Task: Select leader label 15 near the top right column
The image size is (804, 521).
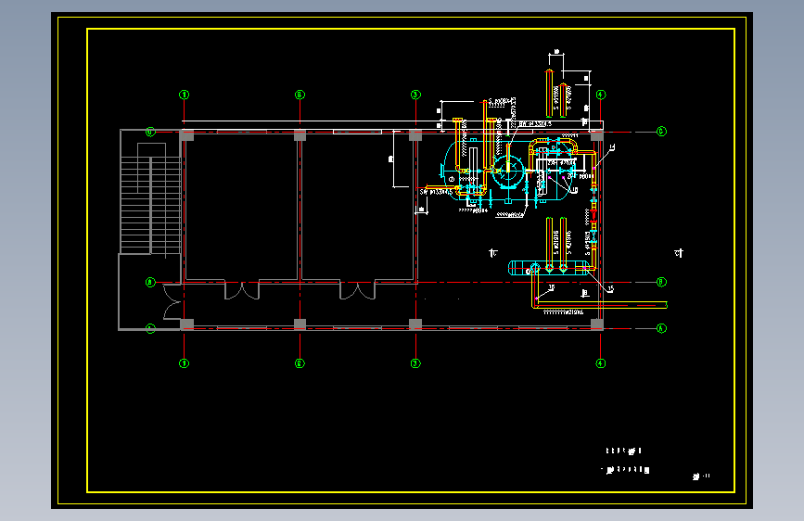Action: (612, 147)
